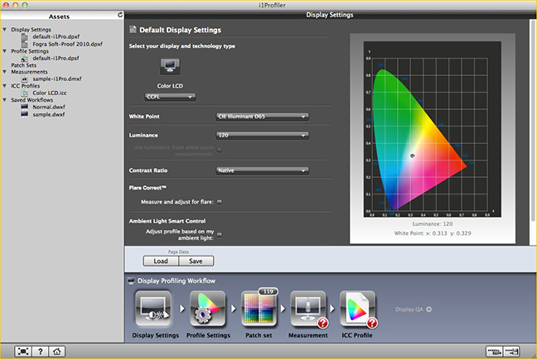
Task: Click the file icon of Normal.dwxf
Action: [x=25, y=107]
